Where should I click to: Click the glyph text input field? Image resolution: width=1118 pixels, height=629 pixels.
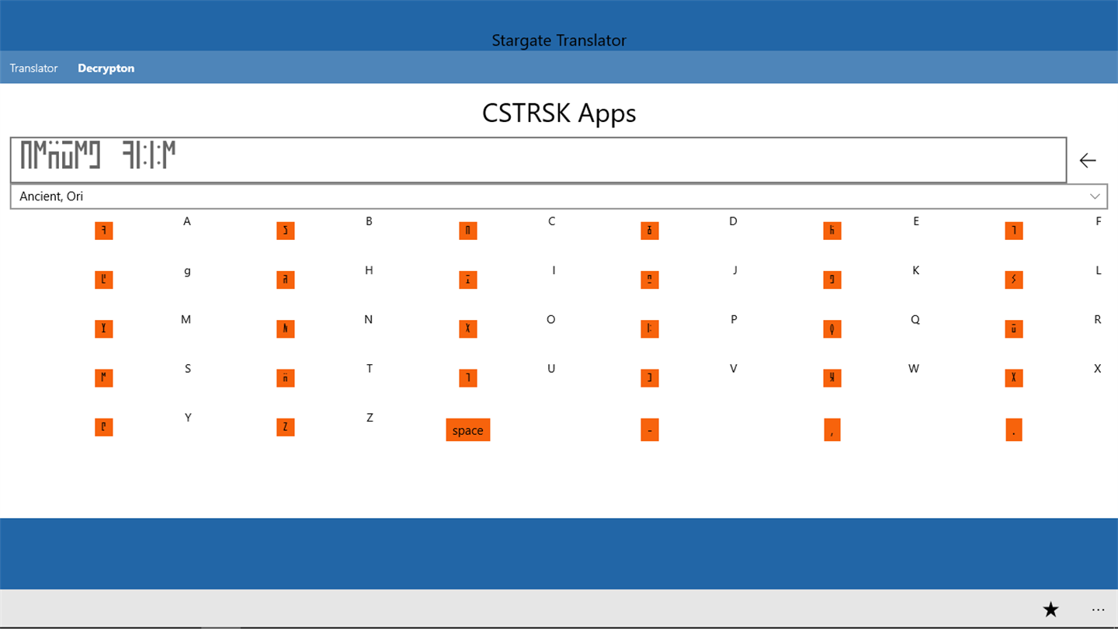click(538, 160)
